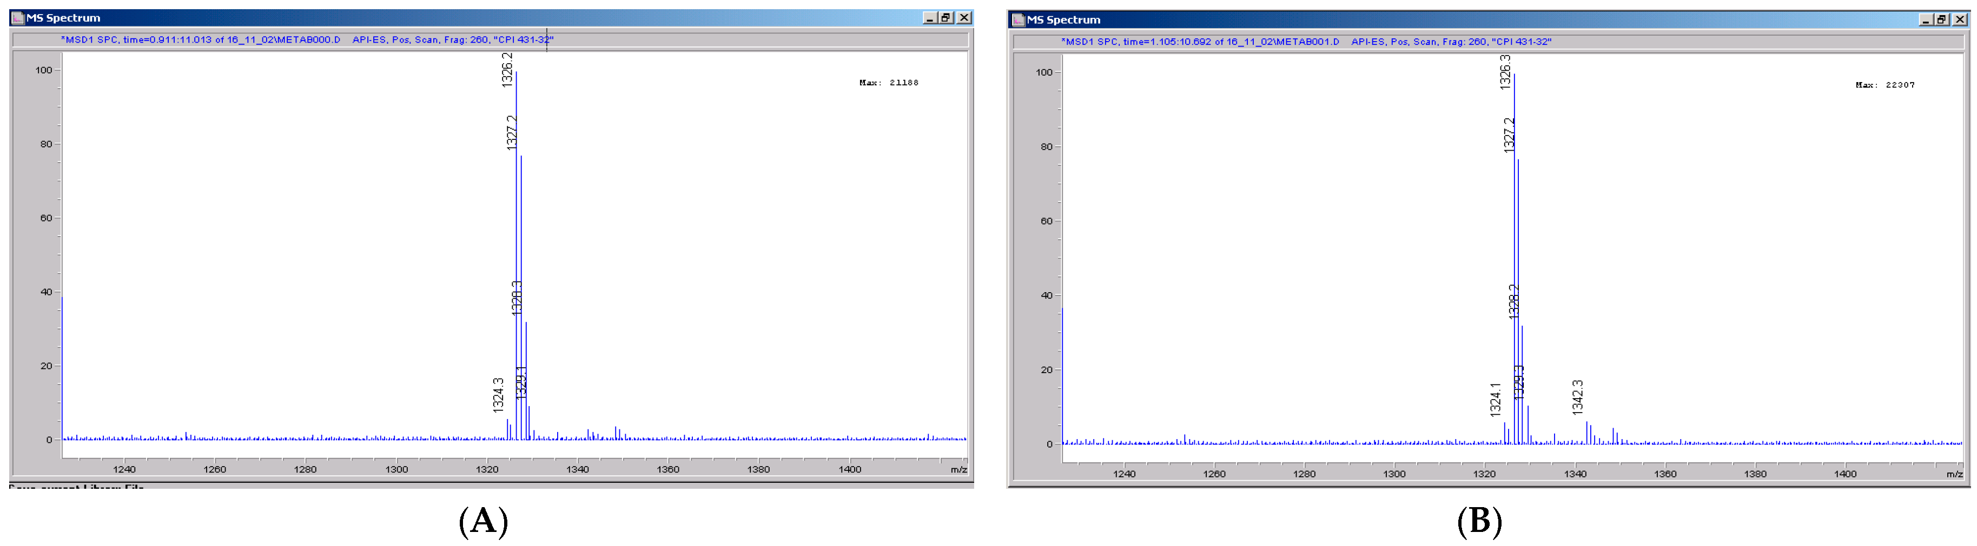Close the right MS Spectrum window

(x=1959, y=20)
